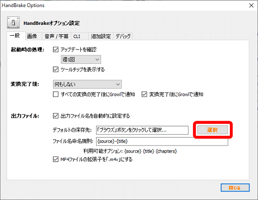Disable 変換完了後にGrowlで通知 checkbox
This screenshot has height=200, width=258.
(x=144, y=94)
